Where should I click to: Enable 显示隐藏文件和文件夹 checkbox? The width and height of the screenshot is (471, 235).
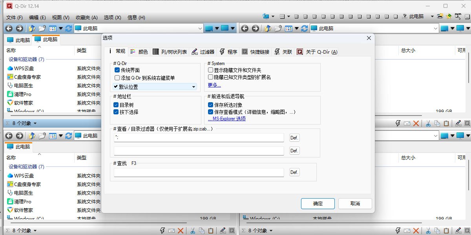tap(211, 70)
